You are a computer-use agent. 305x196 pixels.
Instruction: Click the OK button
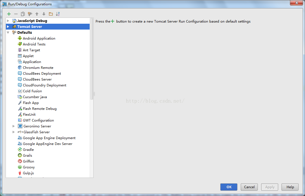coord(229,187)
